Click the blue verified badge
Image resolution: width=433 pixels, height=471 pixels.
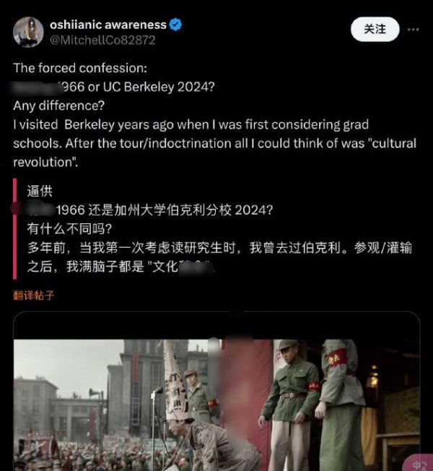(x=175, y=25)
